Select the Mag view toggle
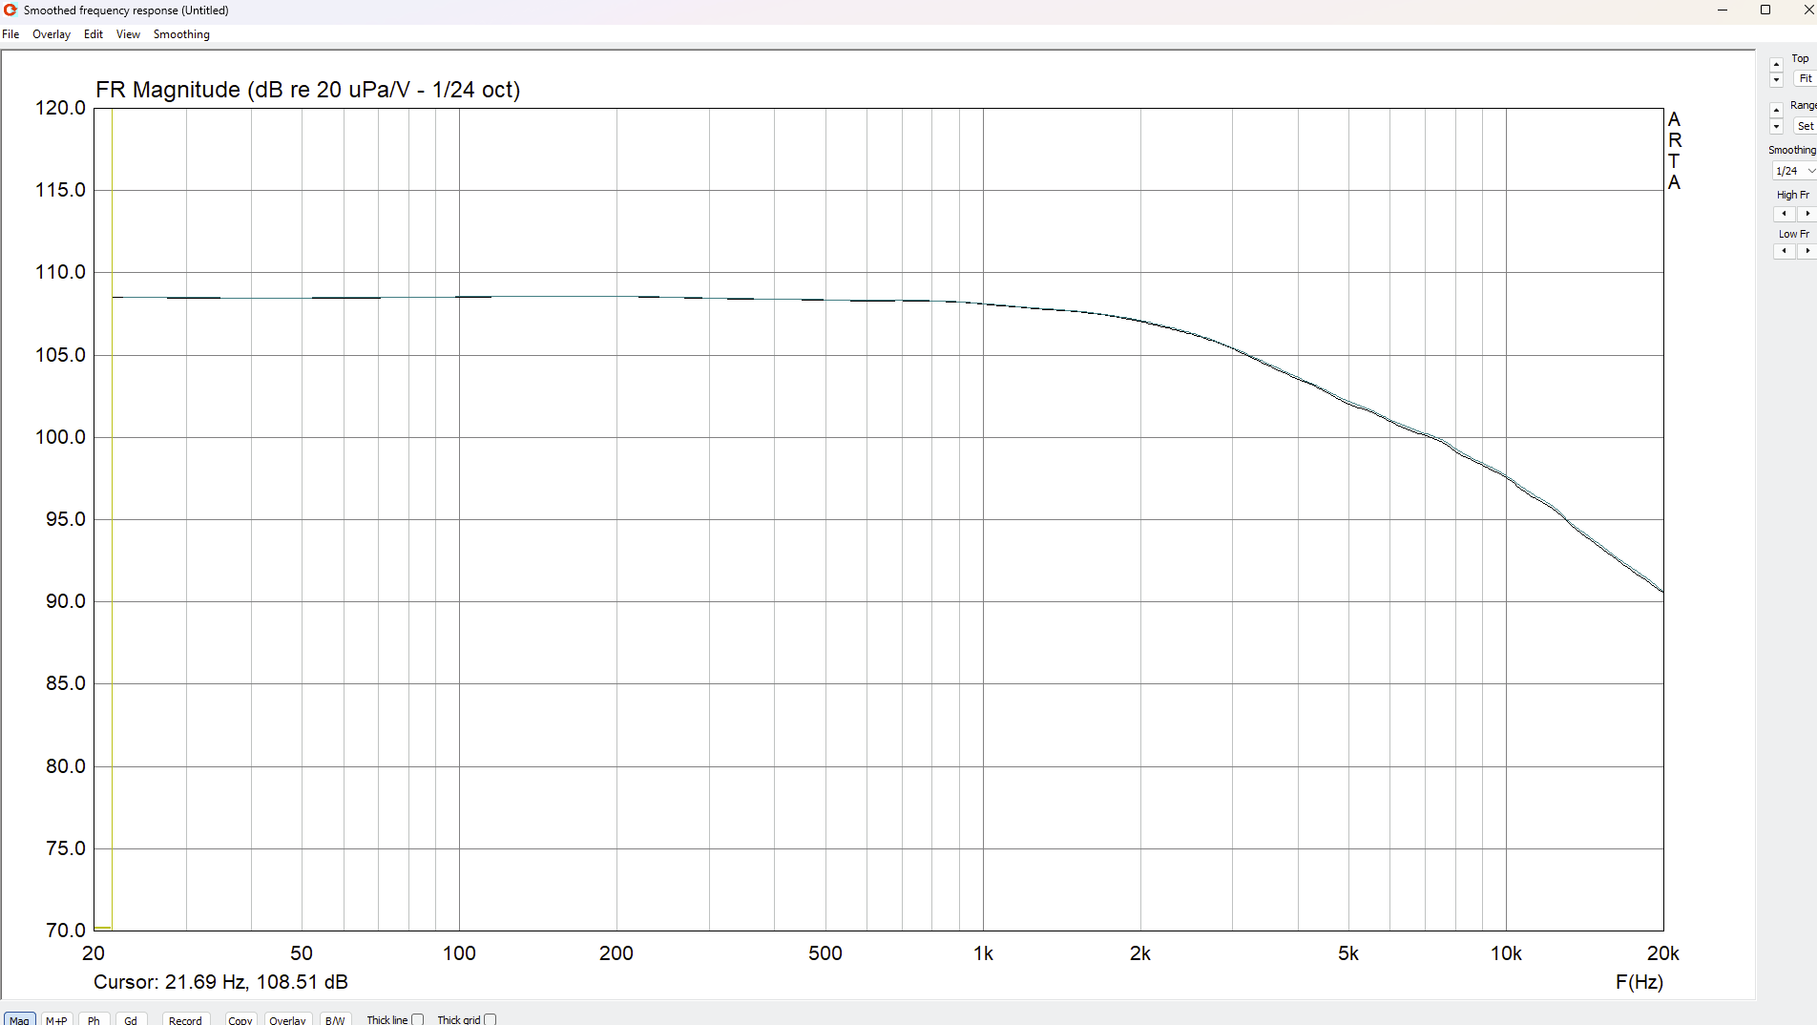Screen dimensions: 1817x1025 pyautogui.click(x=19, y=1019)
